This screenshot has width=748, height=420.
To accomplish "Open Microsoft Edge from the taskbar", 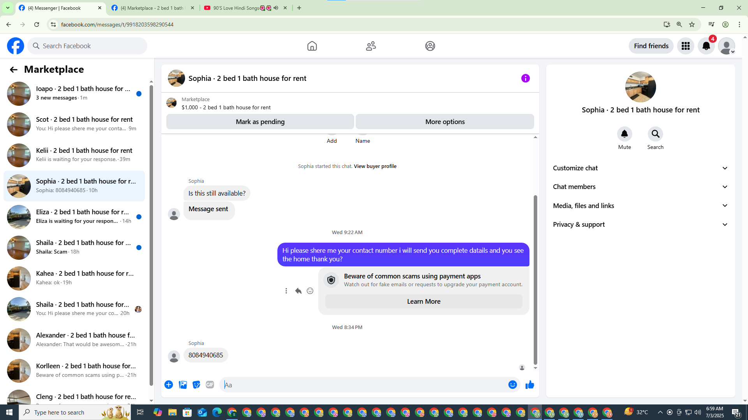I will 217,412.
